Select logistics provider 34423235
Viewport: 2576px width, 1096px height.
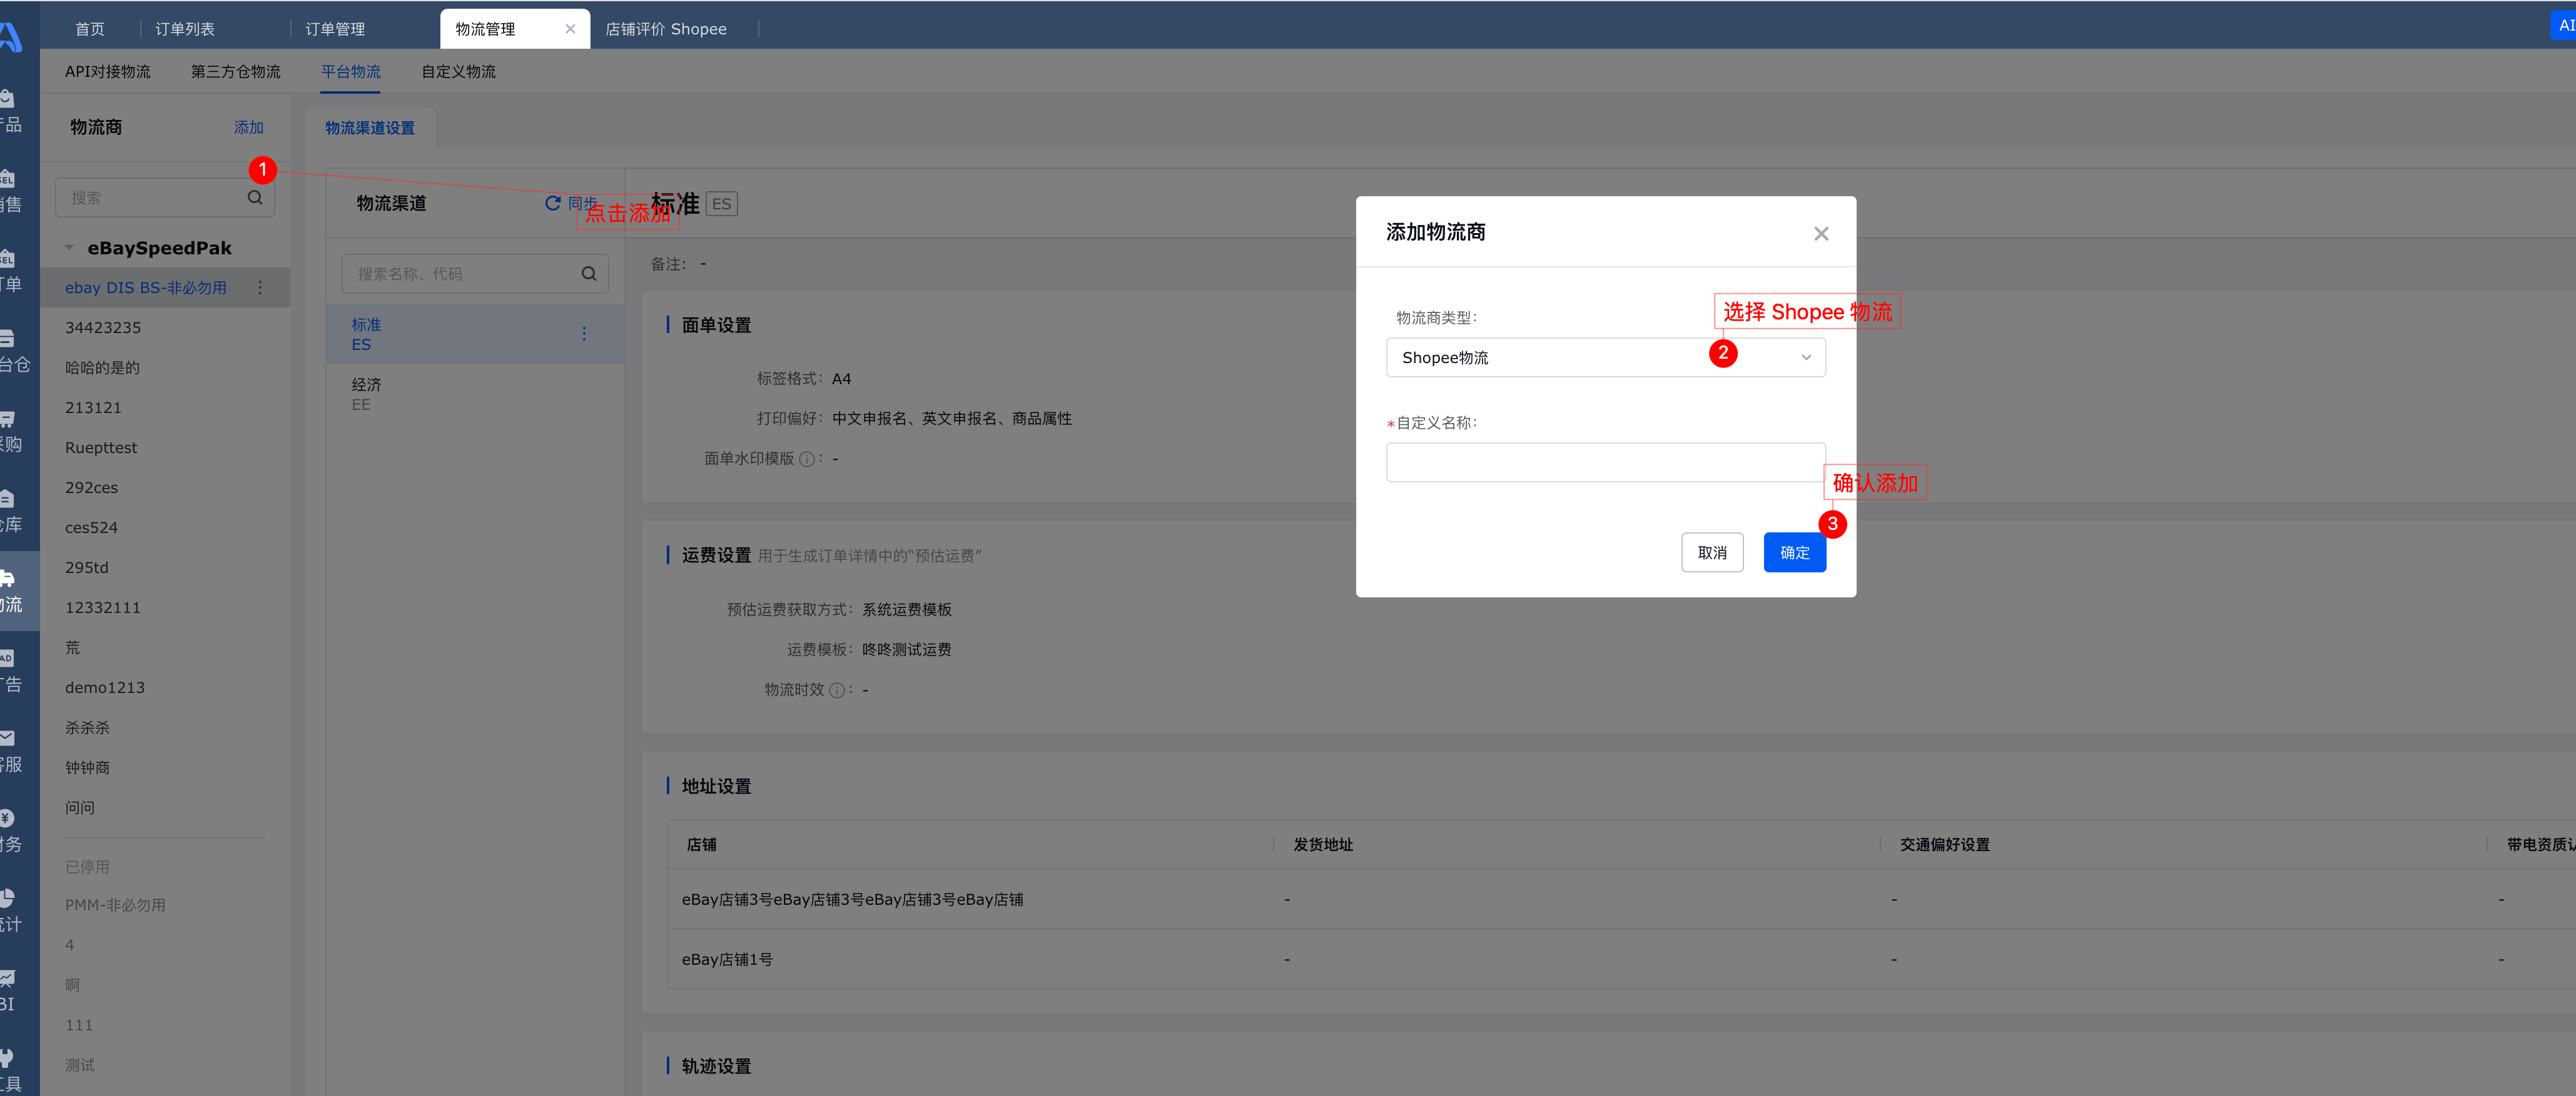click(165, 327)
